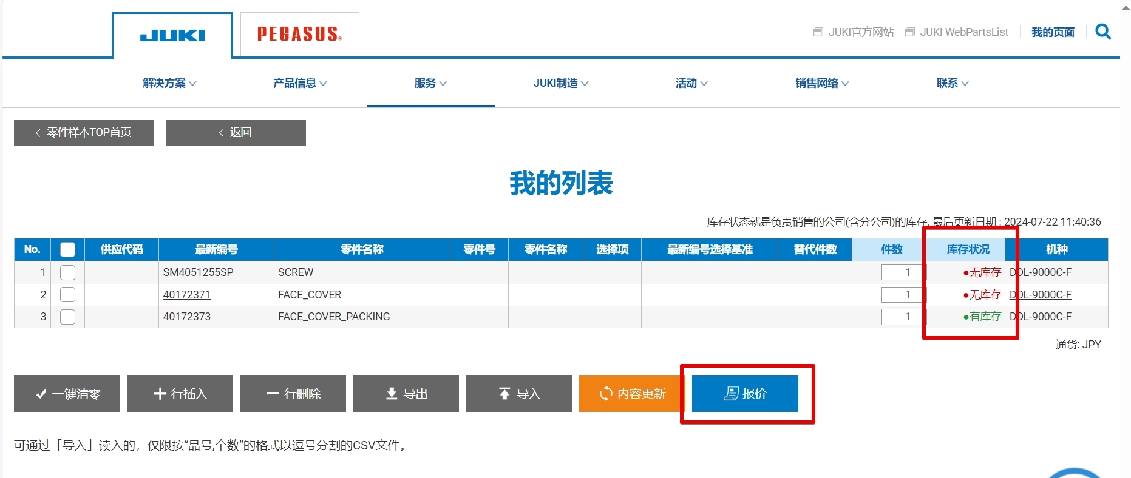Expand the 产品信息 dropdown menu

tap(300, 83)
